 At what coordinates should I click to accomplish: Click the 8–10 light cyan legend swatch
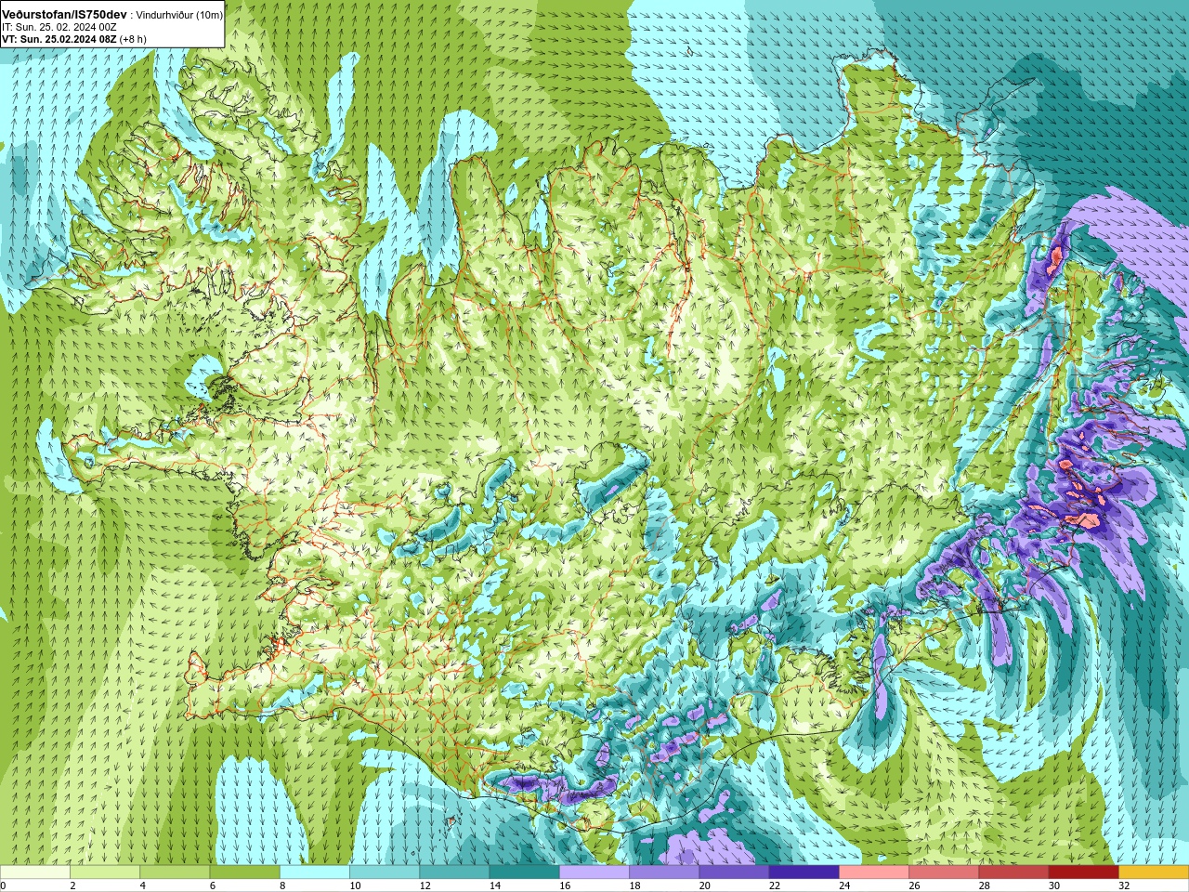point(315,872)
